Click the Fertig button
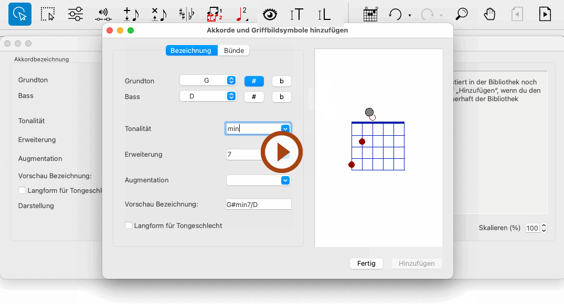564x304 pixels. pyautogui.click(x=366, y=264)
